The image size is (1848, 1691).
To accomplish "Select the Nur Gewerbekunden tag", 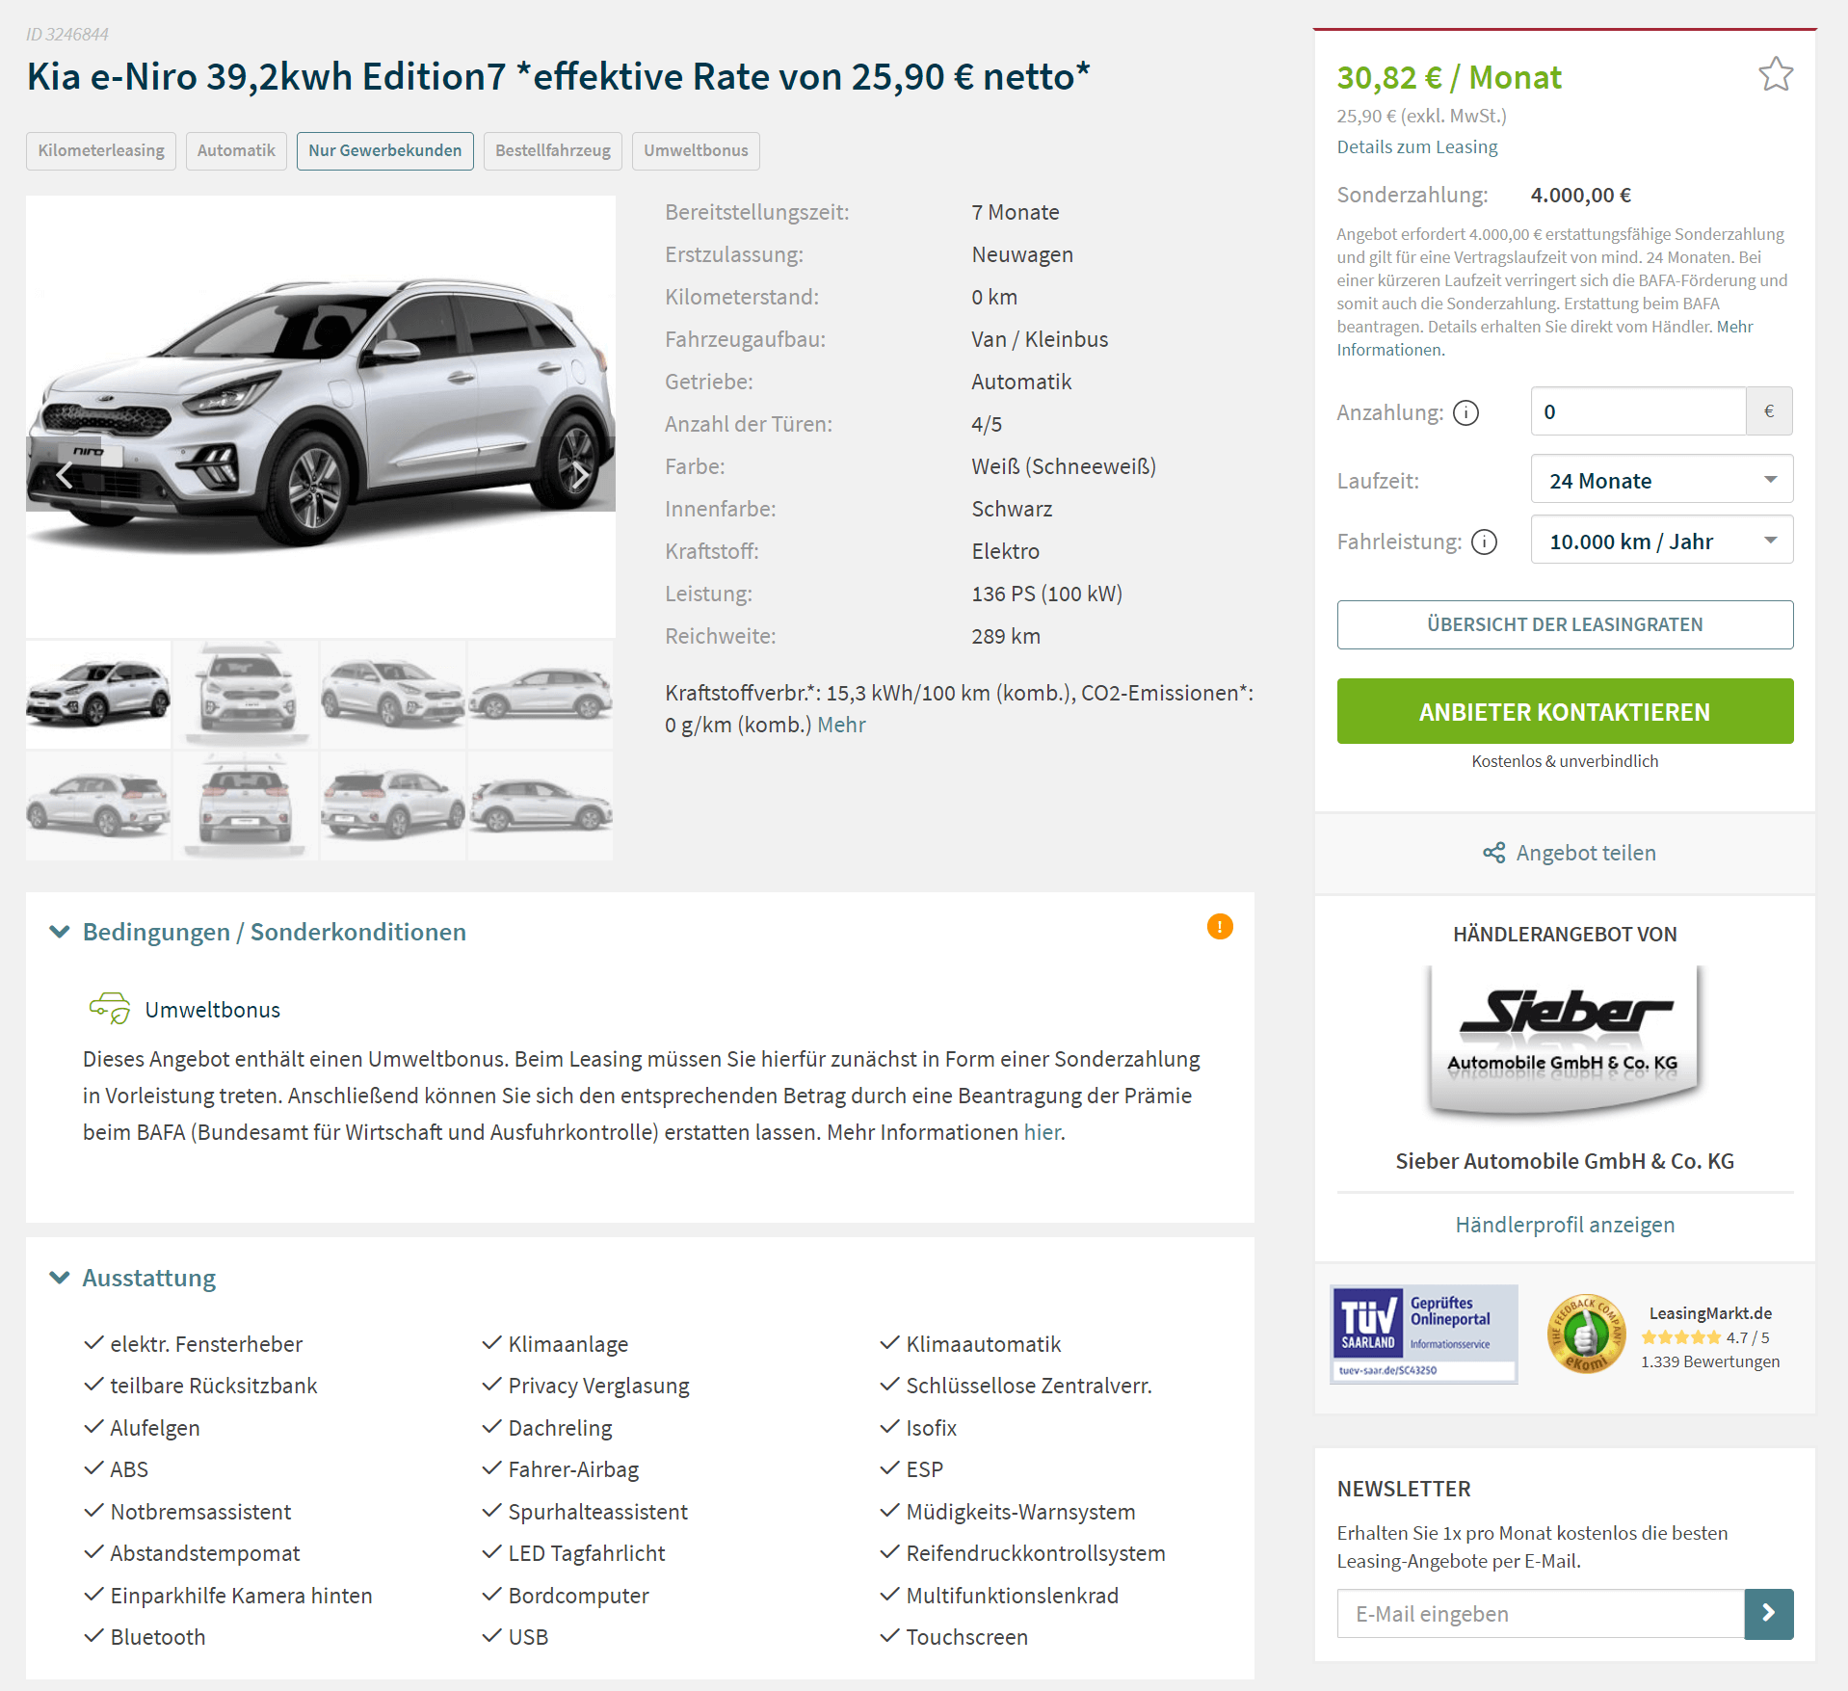I will pos(385,150).
